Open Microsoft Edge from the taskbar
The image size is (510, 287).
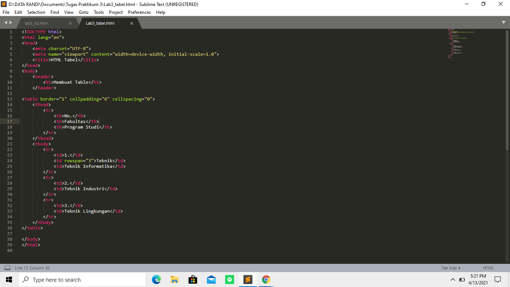pos(156,279)
